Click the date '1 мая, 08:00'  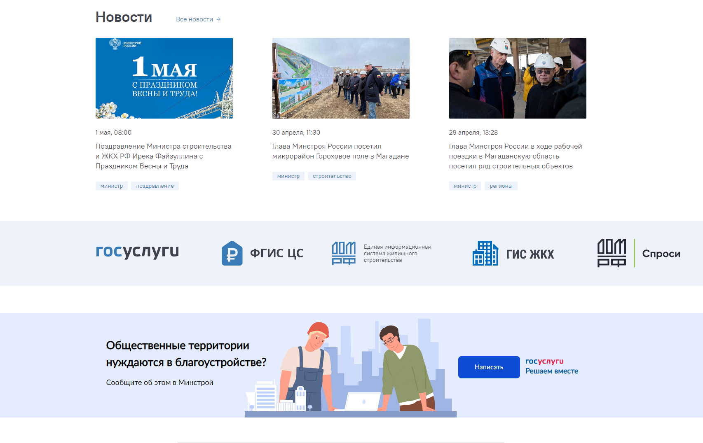[x=113, y=133]
